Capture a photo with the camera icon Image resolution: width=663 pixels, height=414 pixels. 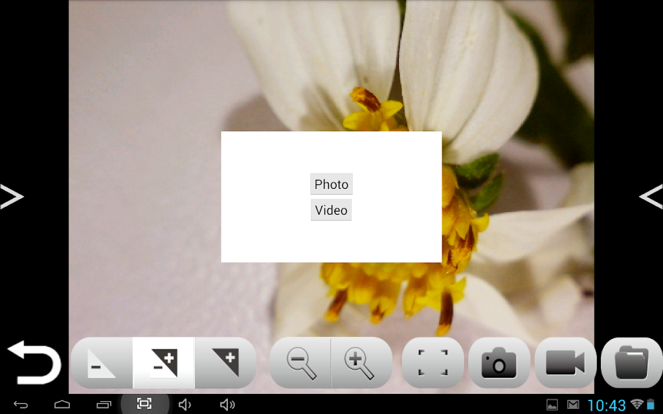(x=499, y=363)
